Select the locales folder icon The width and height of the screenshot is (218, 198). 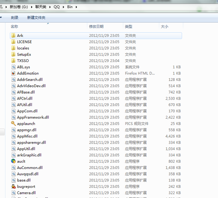[x=13, y=48]
